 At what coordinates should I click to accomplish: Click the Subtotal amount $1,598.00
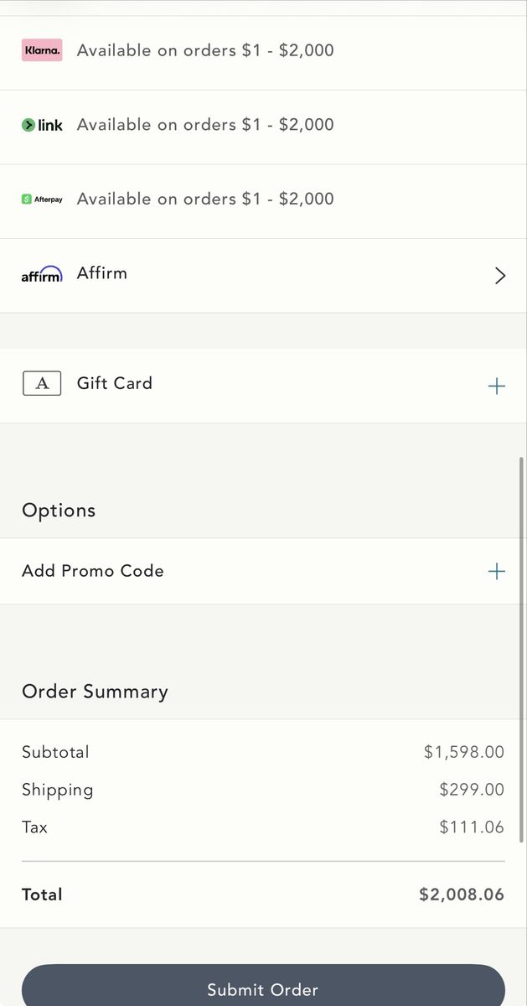464,752
